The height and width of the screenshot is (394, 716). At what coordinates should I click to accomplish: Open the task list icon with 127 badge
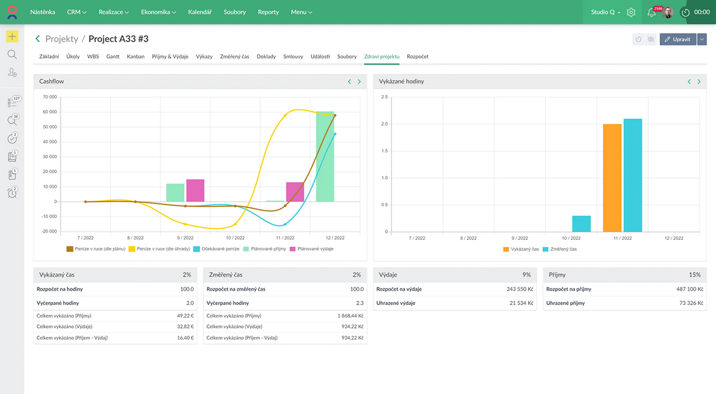tap(13, 103)
